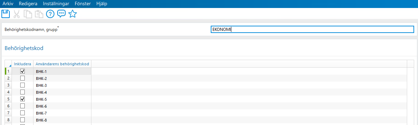418x125 pixels.
Task: Click the BHK-4 cell
Action: tap(62, 92)
